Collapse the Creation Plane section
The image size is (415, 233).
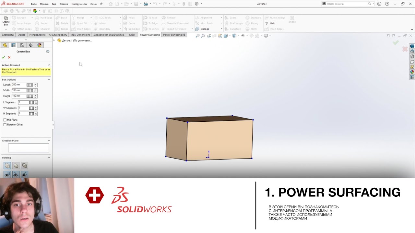point(49,141)
